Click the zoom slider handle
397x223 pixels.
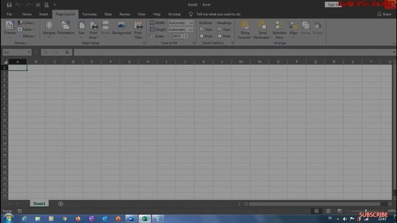point(366,211)
